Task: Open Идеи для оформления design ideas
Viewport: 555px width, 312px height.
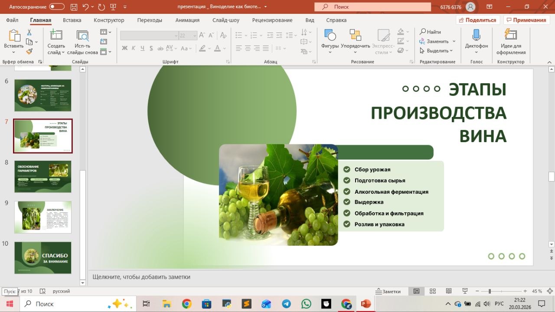Action: point(511,42)
